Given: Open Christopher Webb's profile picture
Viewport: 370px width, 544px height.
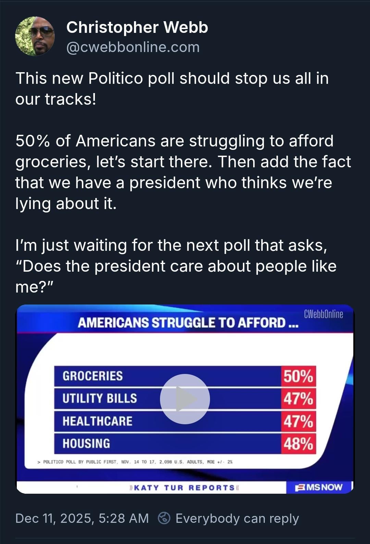Looking at the screenshot, I should tap(35, 36).
